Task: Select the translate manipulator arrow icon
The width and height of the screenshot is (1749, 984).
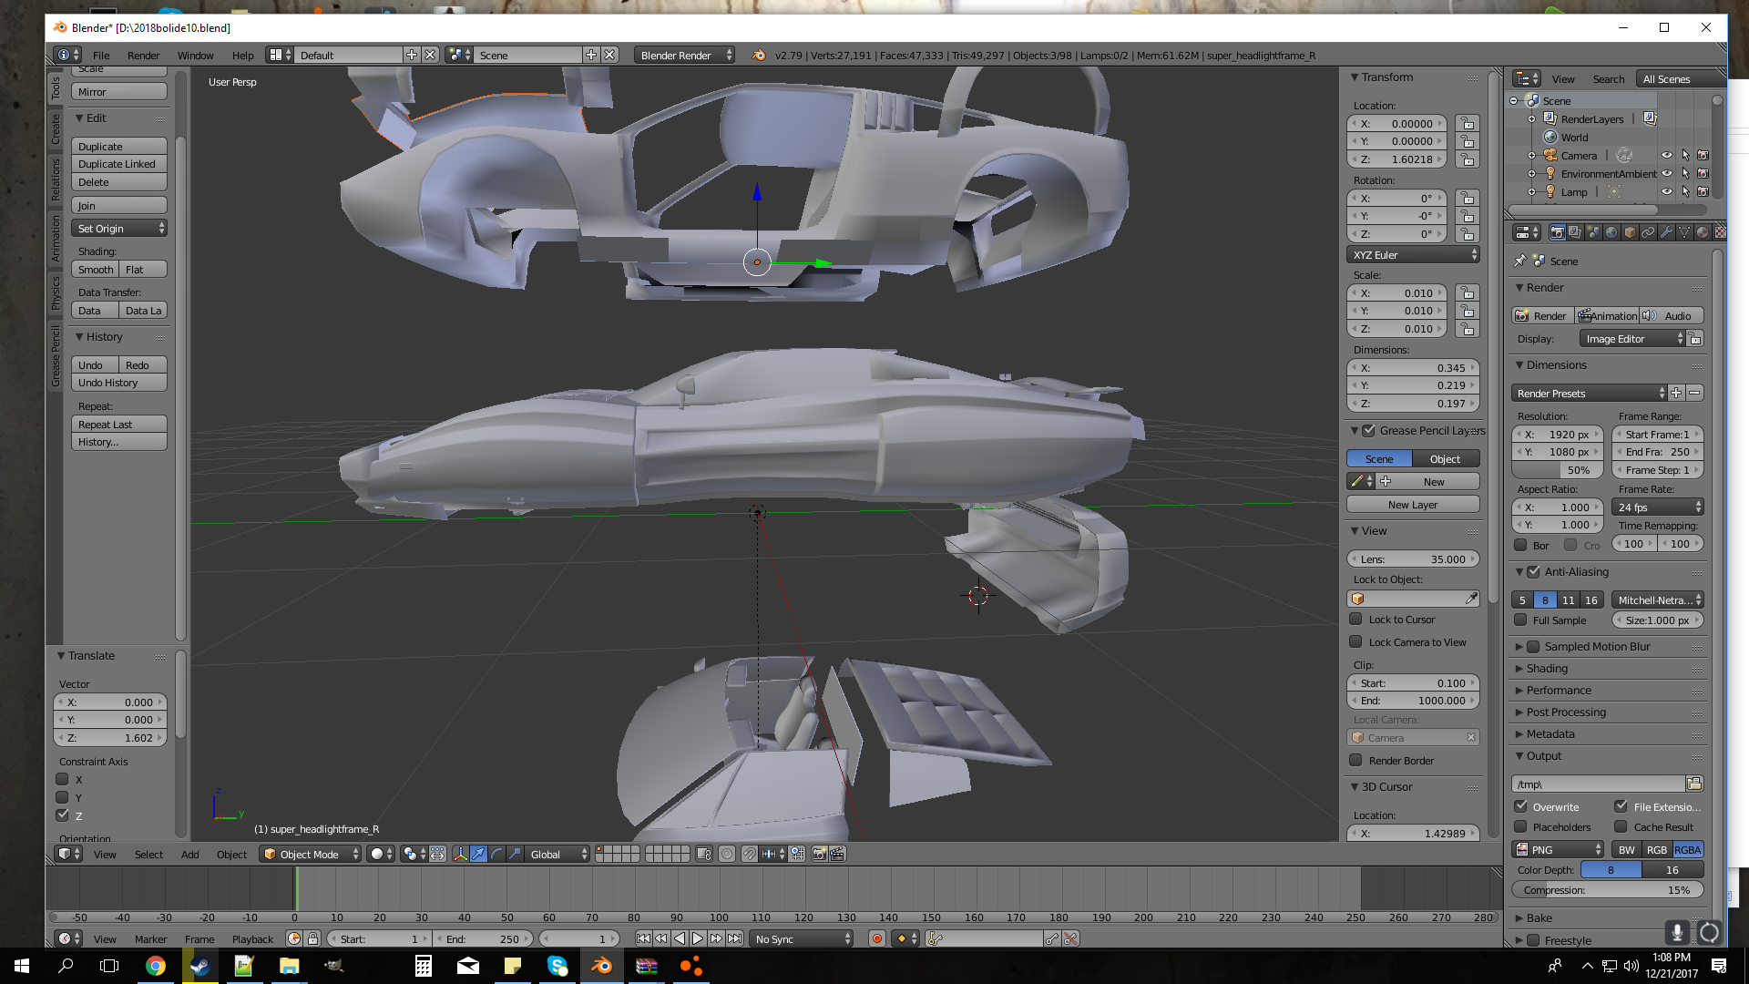Action: (x=478, y=855)
